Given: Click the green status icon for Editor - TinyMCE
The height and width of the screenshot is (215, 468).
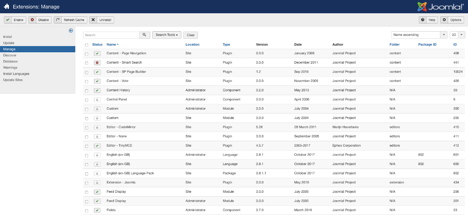Looking at the screenshot, I should coord(97,146).
